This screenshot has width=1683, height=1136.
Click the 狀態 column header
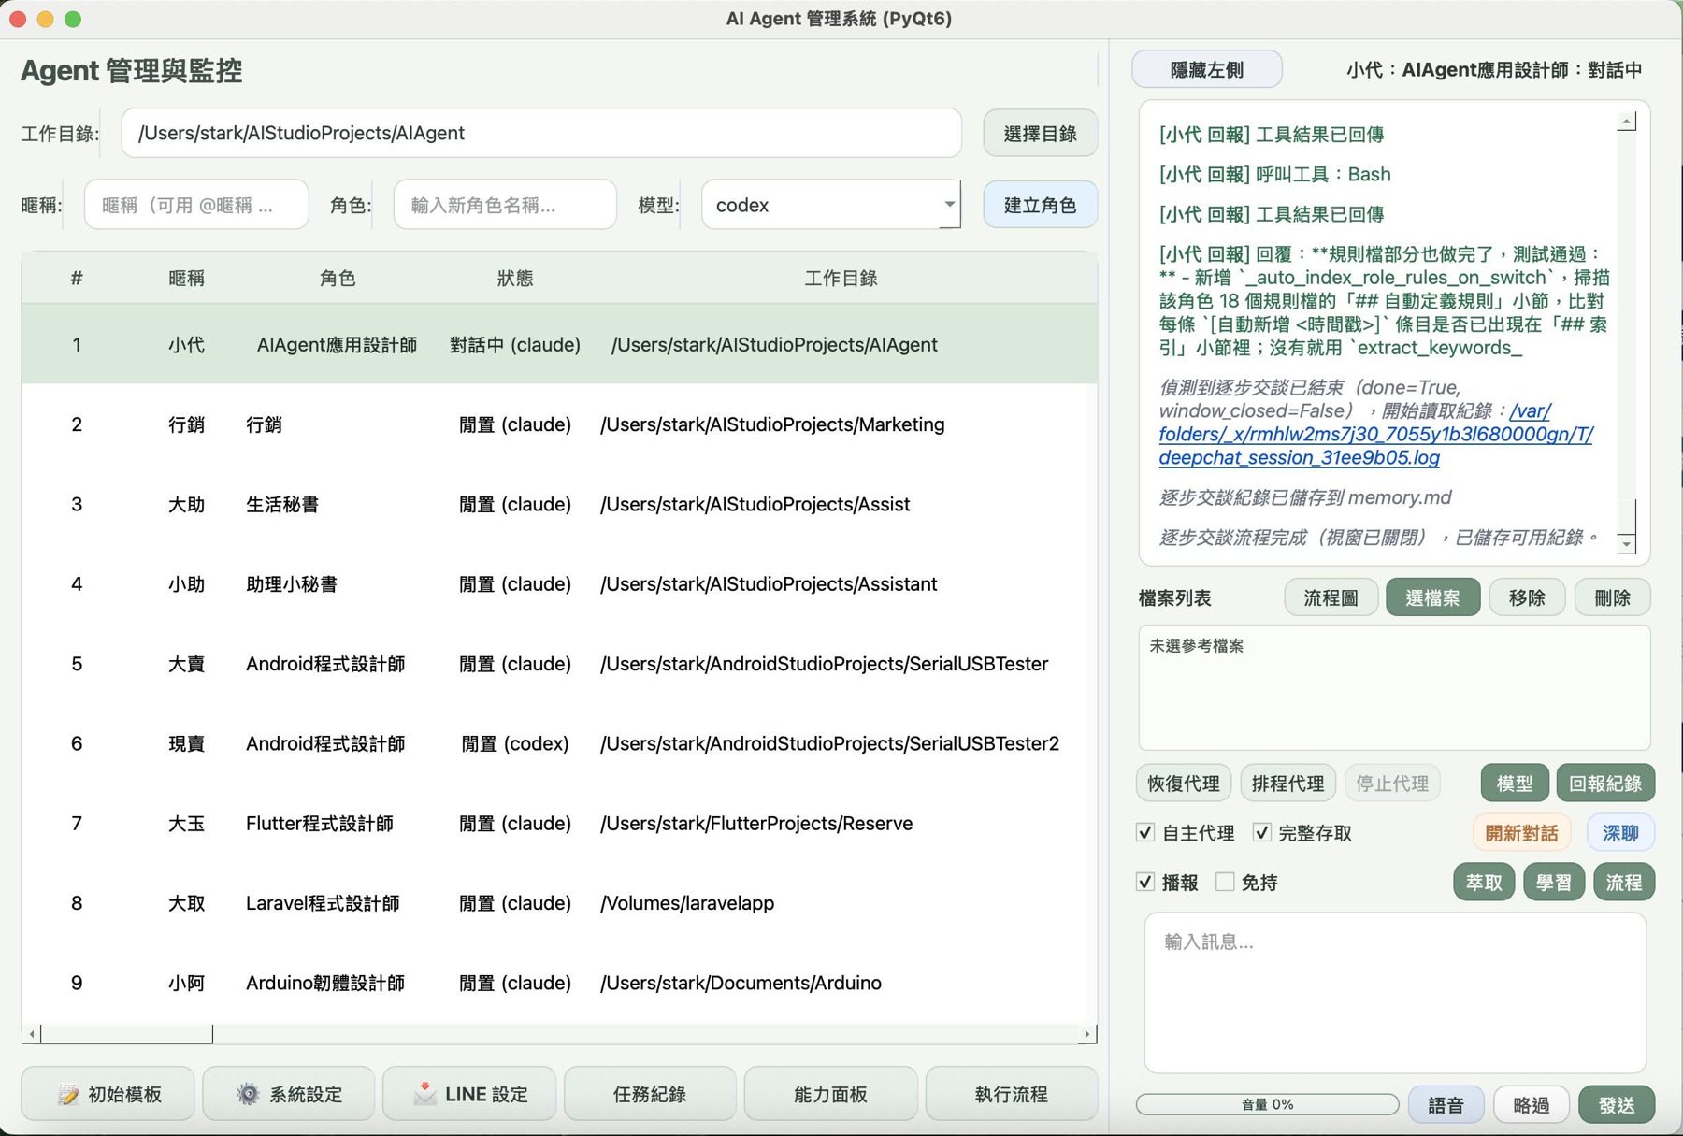coord(515,278)
